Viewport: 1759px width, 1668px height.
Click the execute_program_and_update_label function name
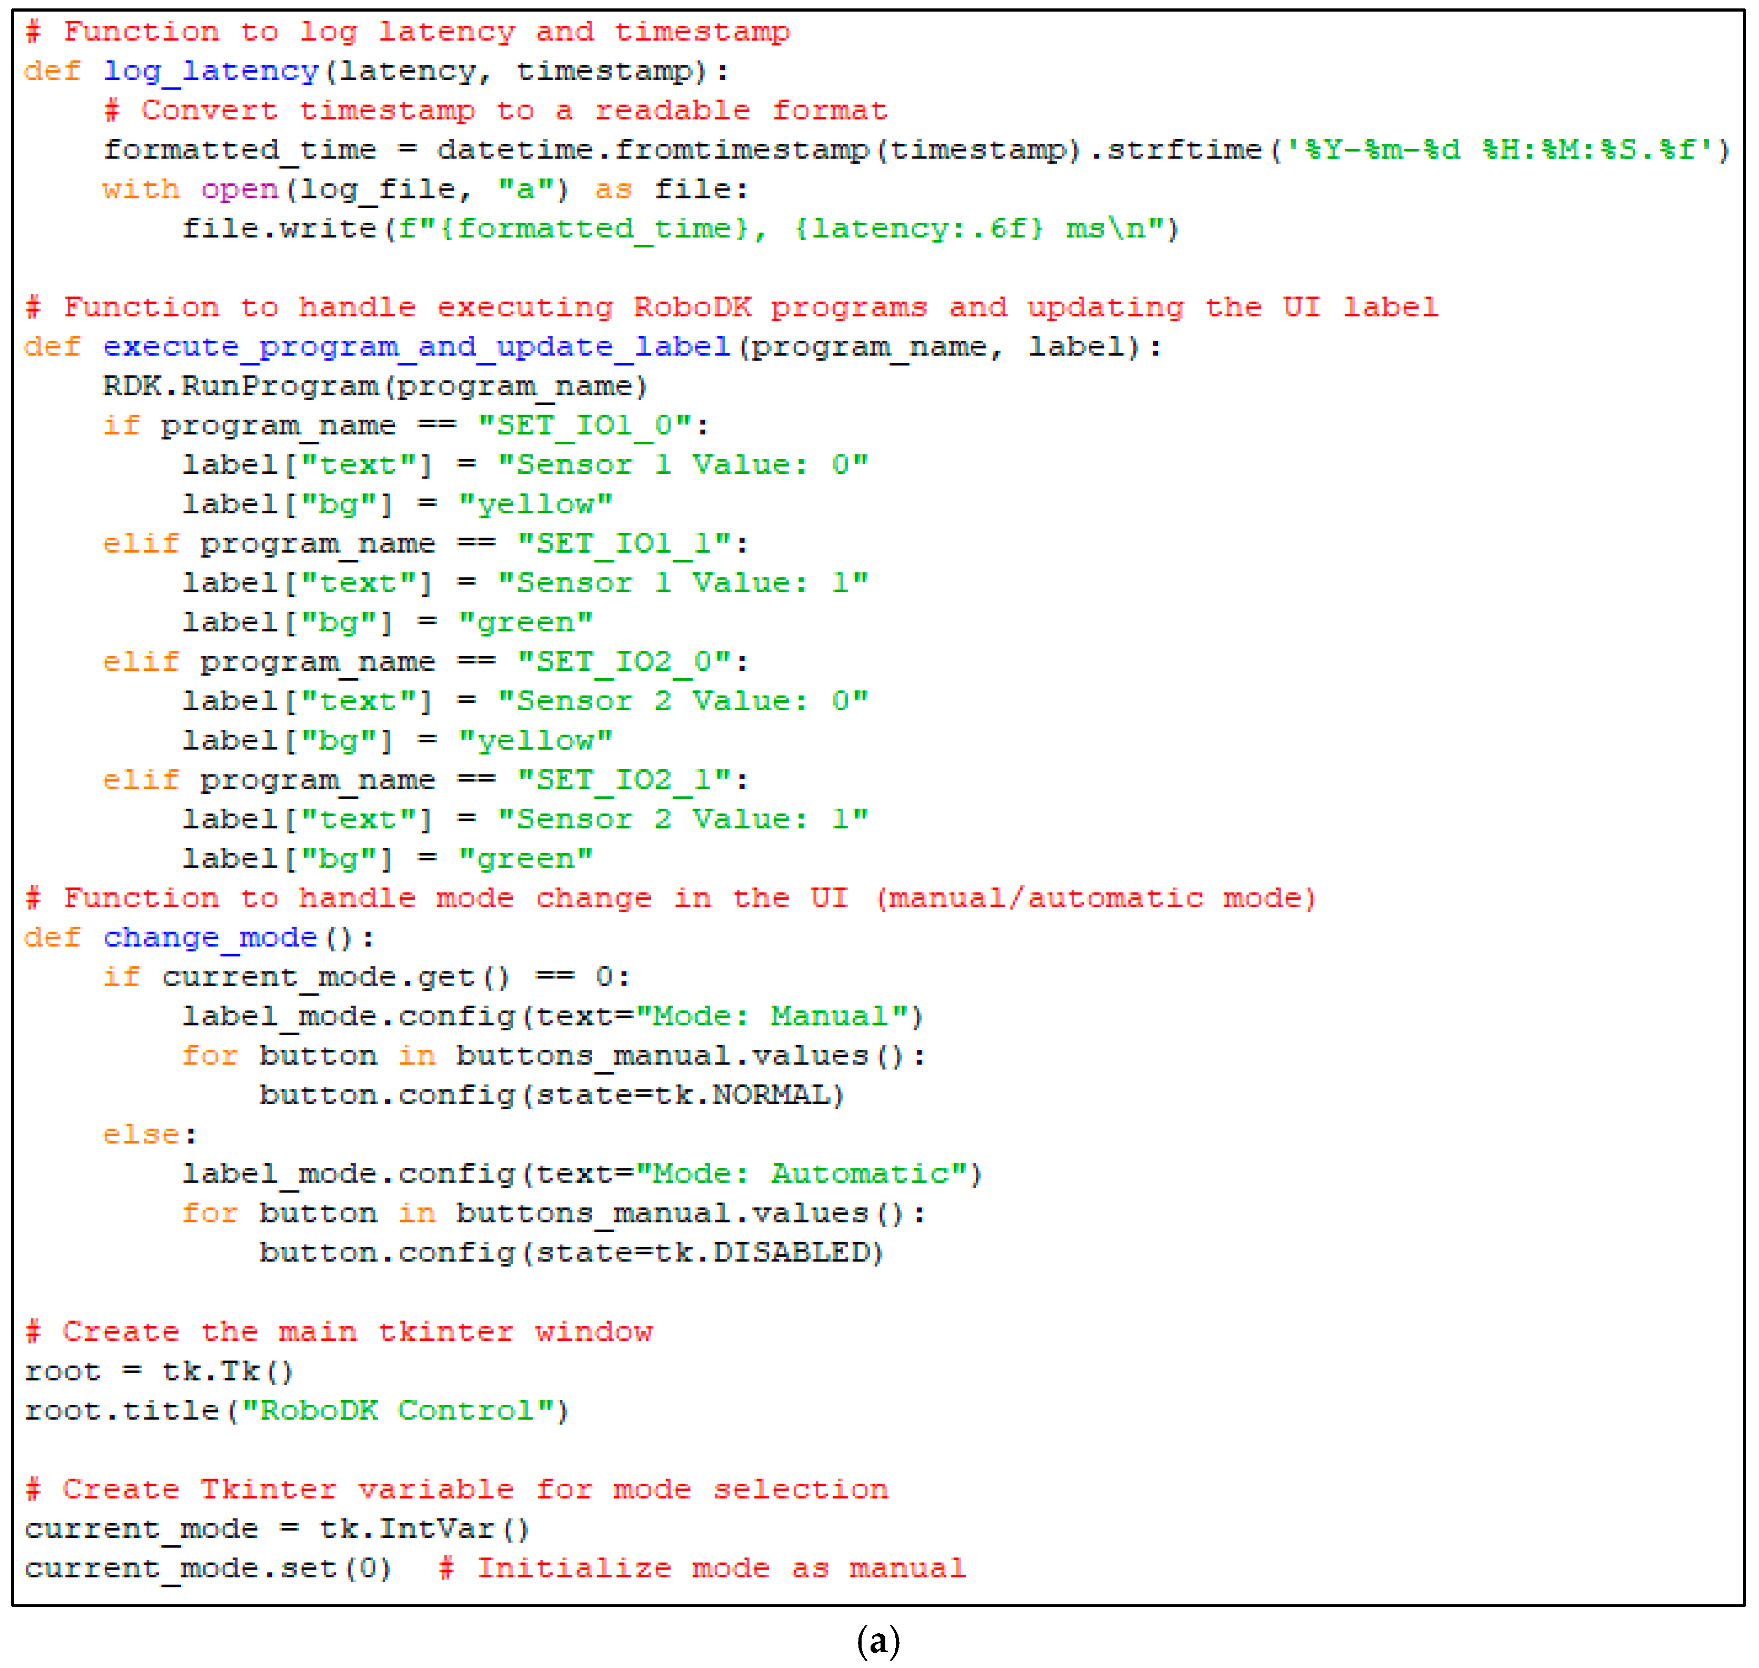click(x=416, y=346)
